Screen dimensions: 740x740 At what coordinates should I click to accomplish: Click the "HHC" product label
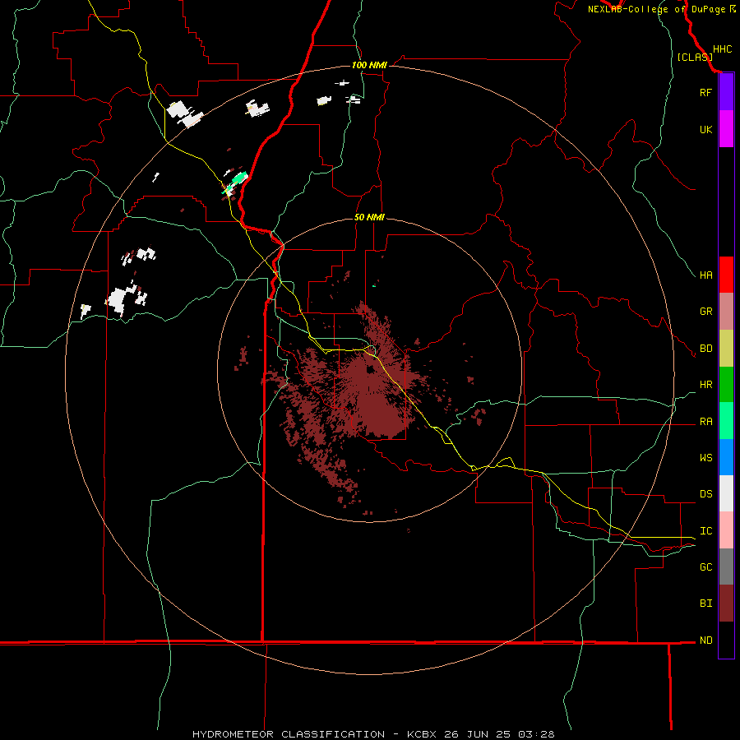coord(722,49)
